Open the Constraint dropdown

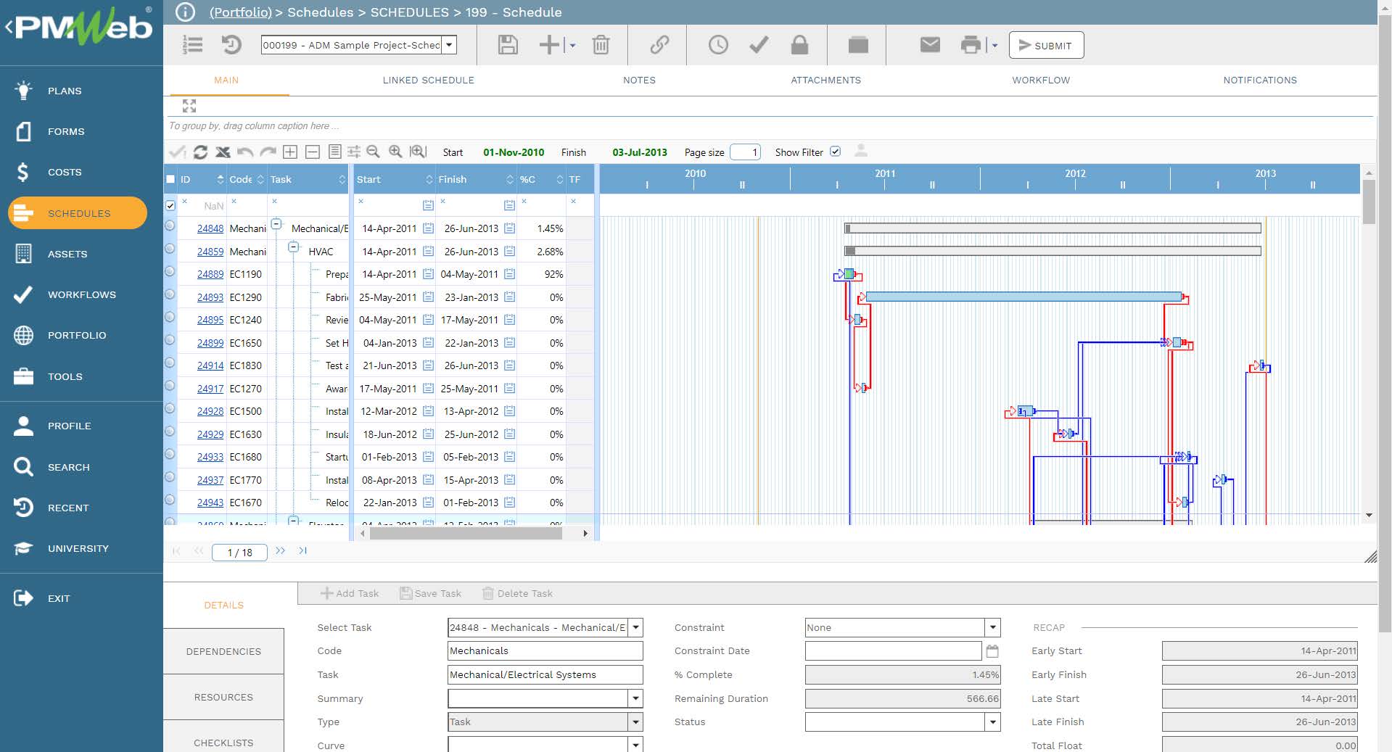coord(992,627)
